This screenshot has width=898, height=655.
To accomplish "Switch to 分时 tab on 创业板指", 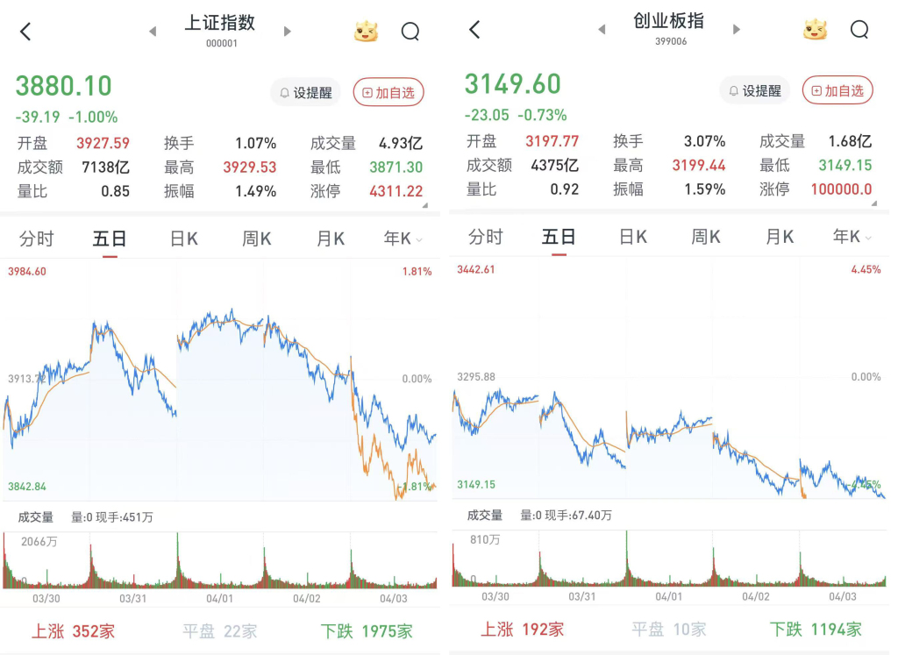I will click(x=486, y=237).
